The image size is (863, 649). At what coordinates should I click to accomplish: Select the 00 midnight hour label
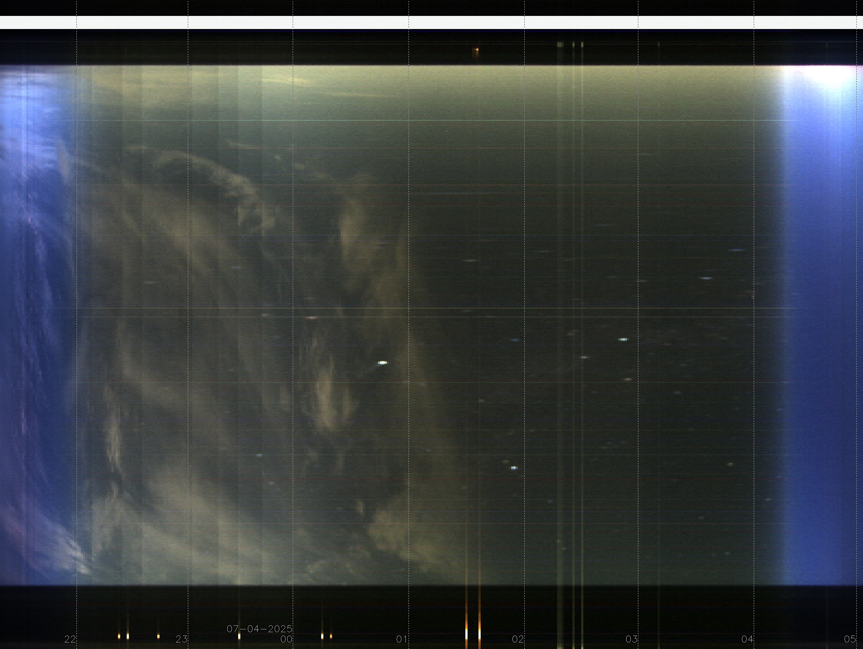(287, 639)
